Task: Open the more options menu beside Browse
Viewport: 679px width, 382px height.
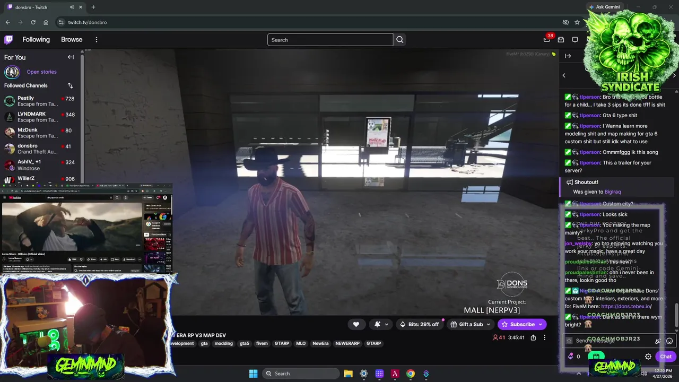Action: 96,40
